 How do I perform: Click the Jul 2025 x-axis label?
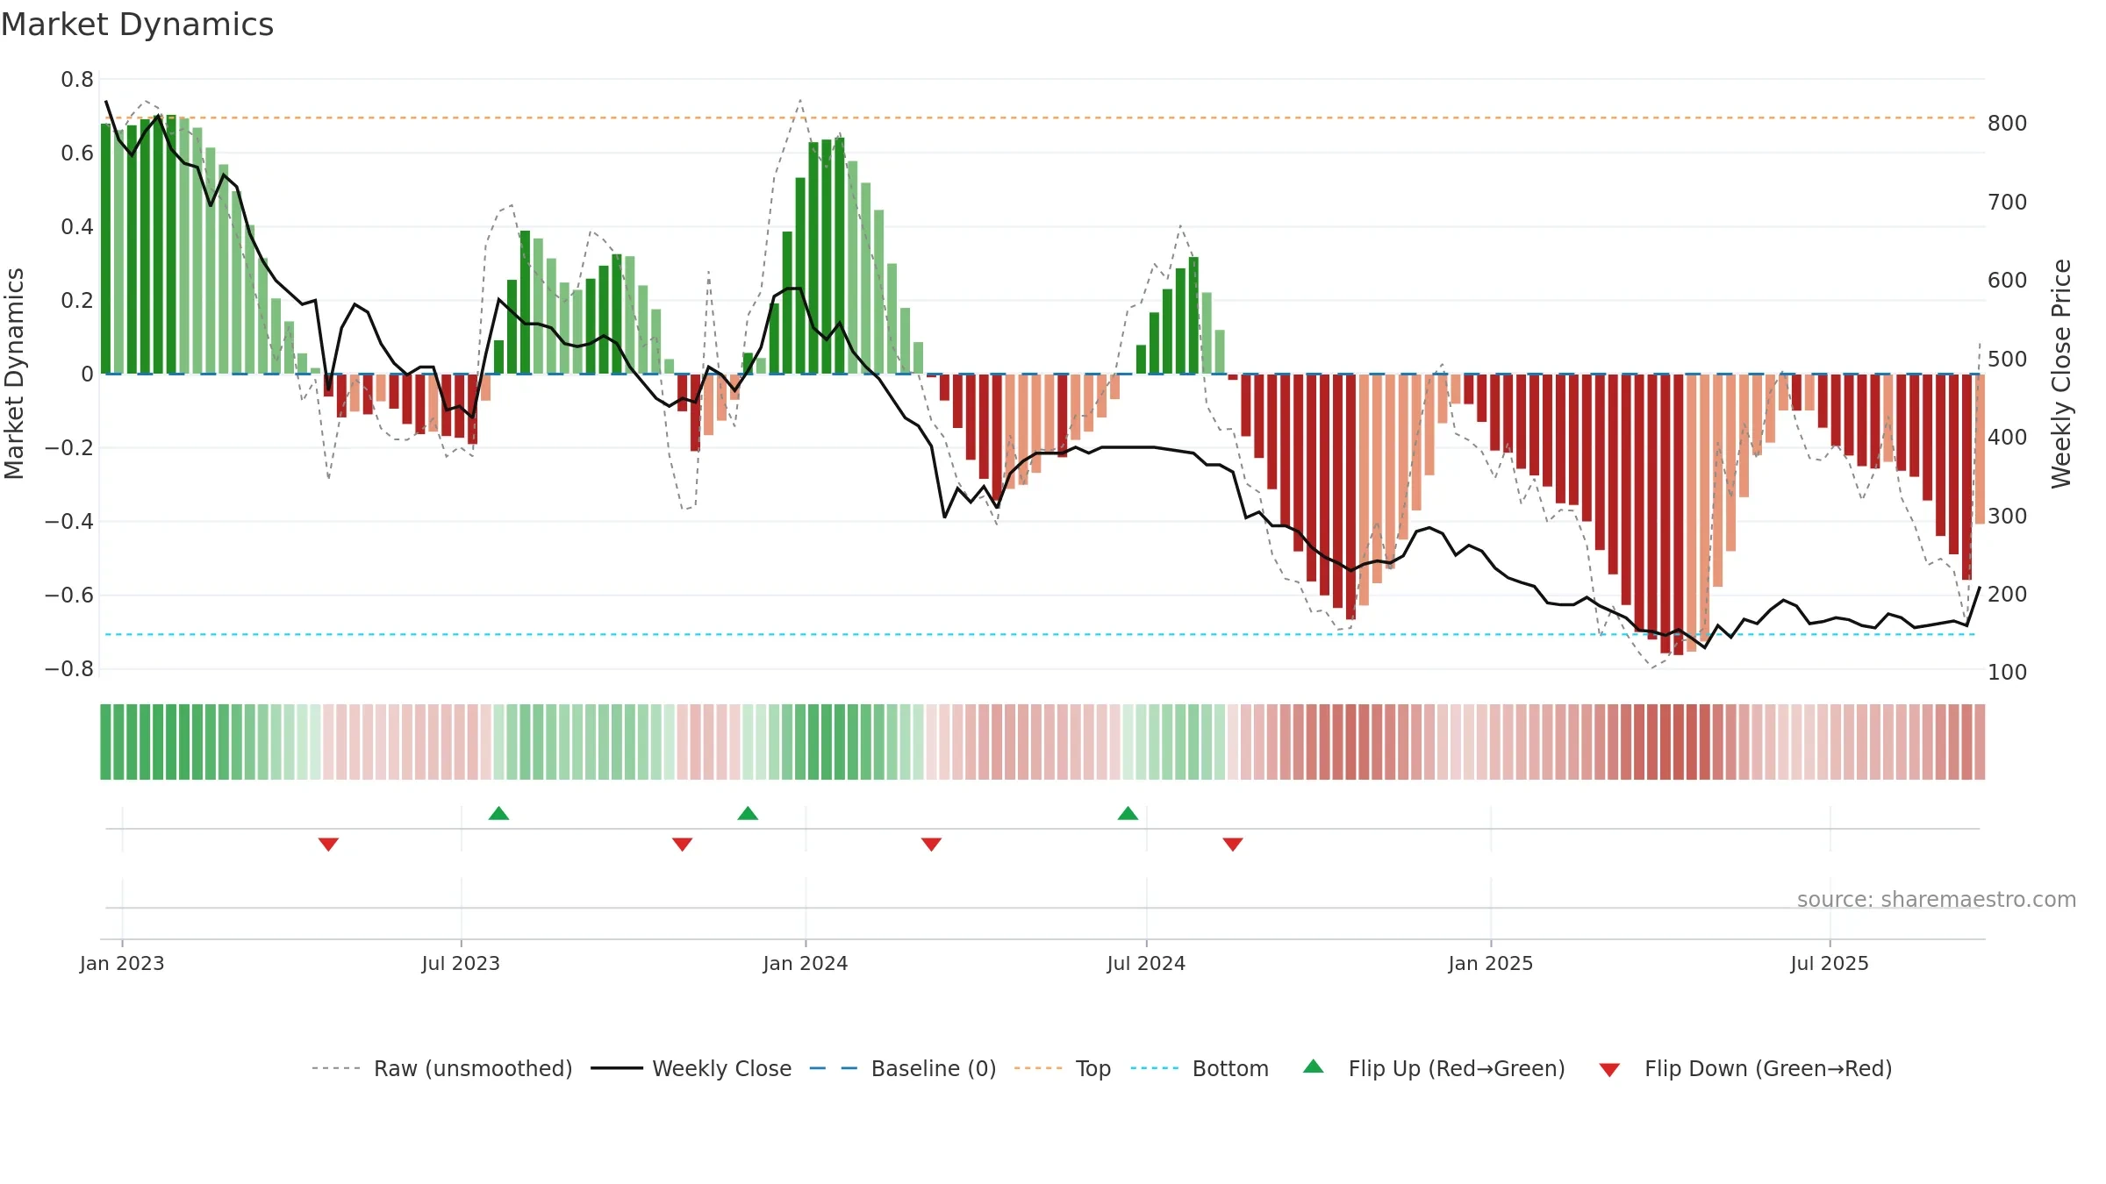coord(1830,963)
